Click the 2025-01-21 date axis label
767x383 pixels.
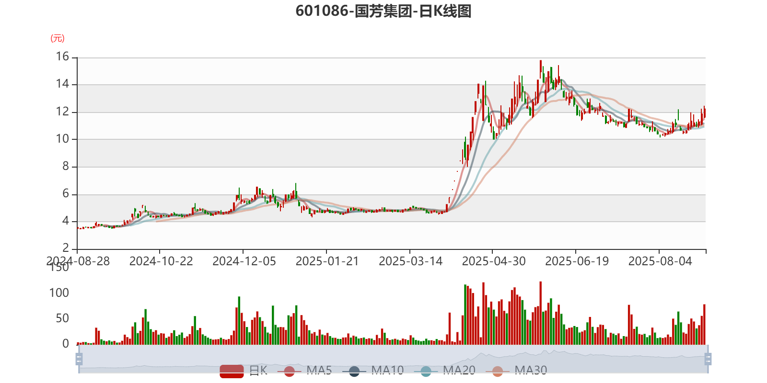point(327,261)
